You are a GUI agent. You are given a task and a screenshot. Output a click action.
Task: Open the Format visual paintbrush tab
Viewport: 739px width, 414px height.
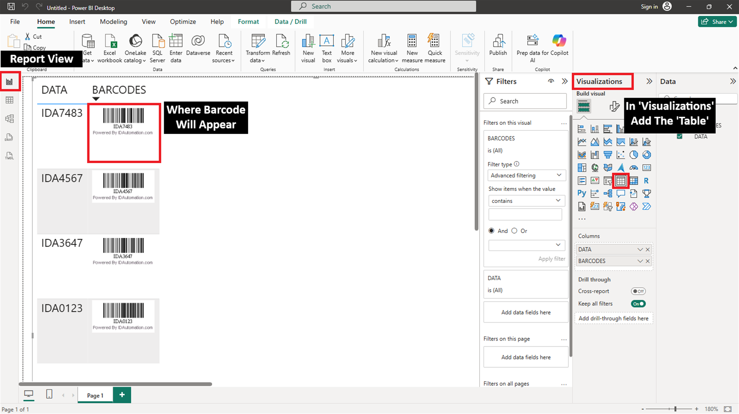click(x=614, y=107)
